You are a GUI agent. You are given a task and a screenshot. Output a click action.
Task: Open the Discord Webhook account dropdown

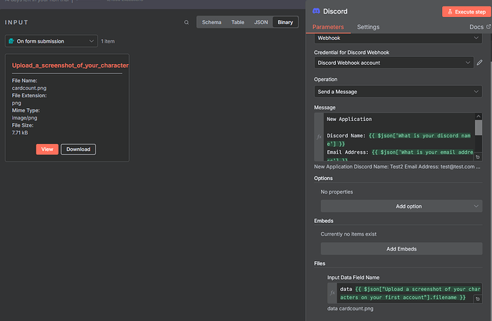pyautogui.click(x=394, y=63)
